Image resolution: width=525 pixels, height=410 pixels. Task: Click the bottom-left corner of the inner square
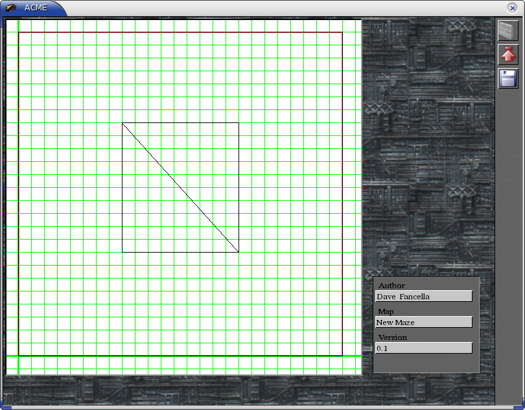pyautogui.click(x=122, y=252)
